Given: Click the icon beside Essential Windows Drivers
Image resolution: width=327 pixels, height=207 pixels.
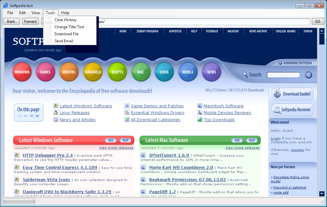Looking at the screenshot, I should 127,113.
